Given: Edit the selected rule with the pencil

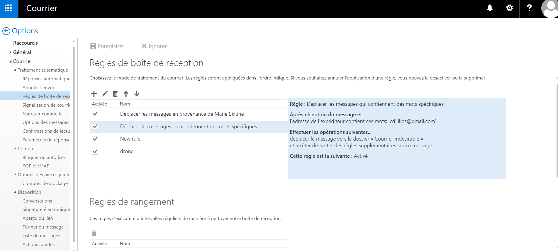Looking at the screenshot, I should click(x=105, y=94).
